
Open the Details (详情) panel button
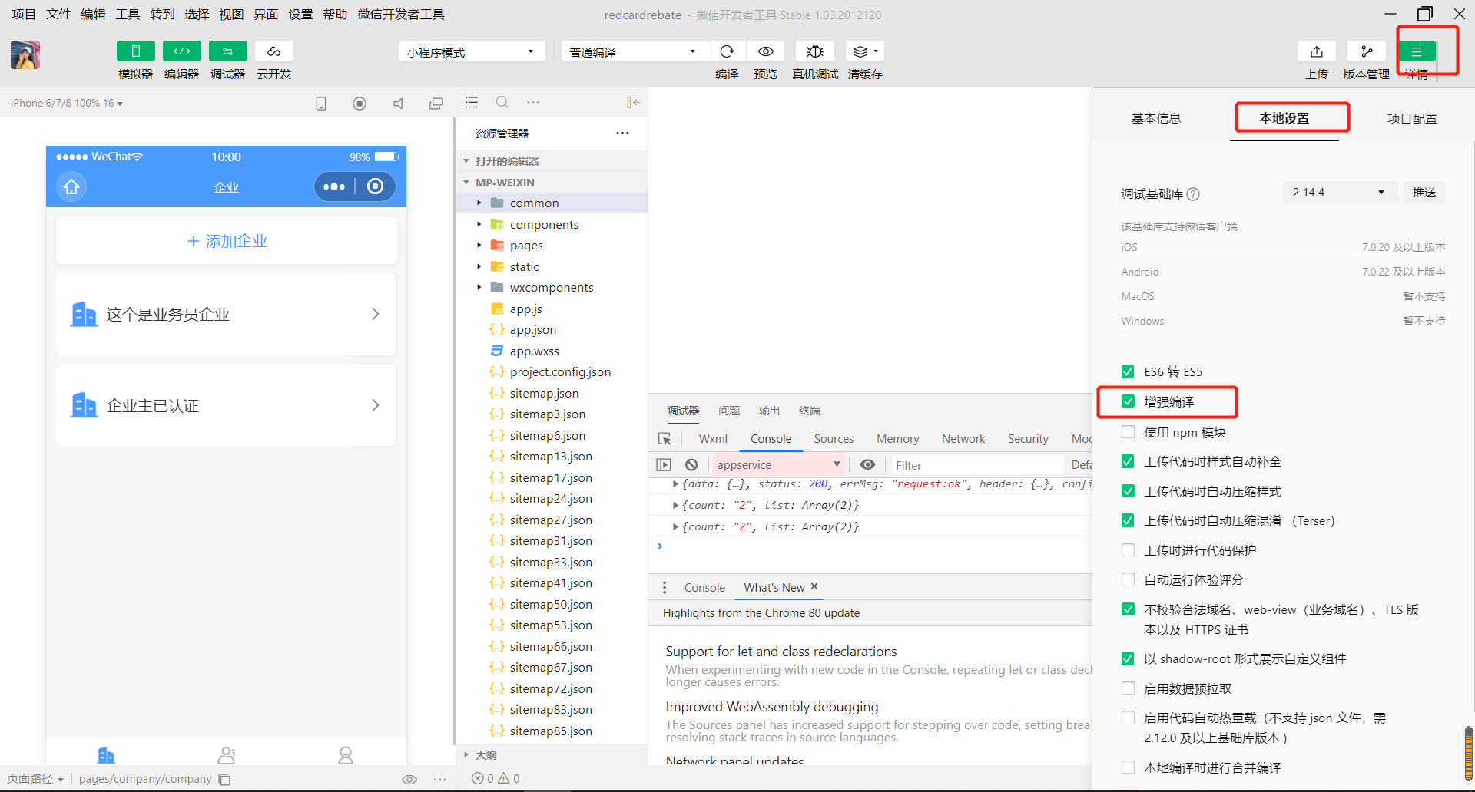[x=1417, y=51]
